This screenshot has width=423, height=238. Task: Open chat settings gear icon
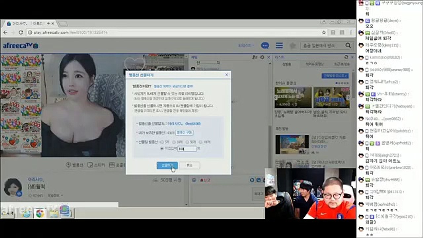pos(262,57)
